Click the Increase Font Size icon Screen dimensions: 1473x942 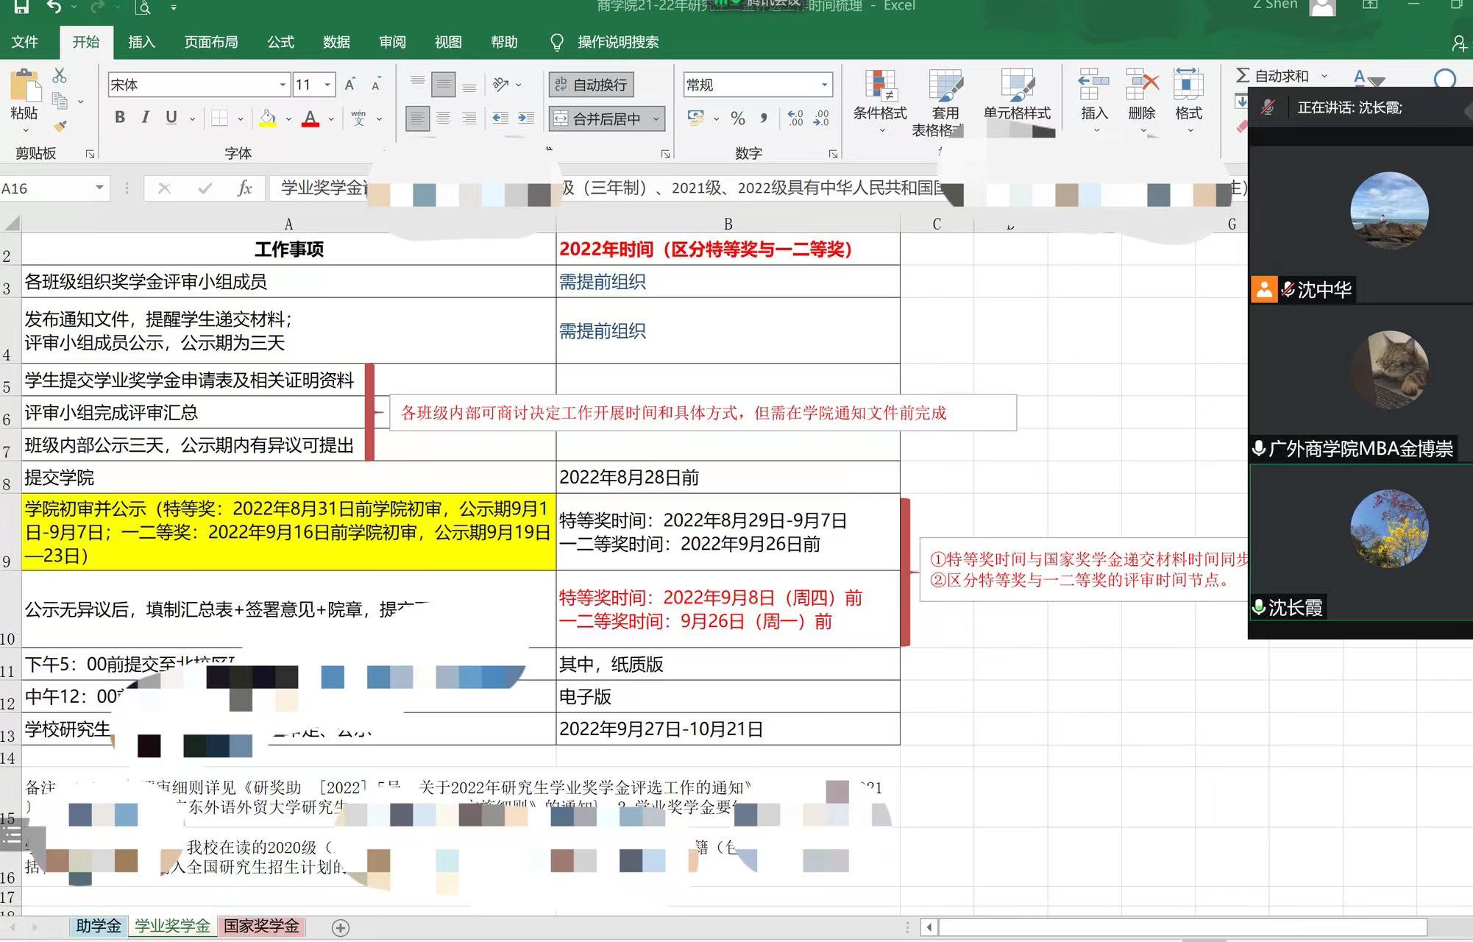point(350,85)
